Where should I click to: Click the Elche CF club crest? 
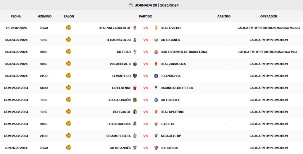(156, 124)
